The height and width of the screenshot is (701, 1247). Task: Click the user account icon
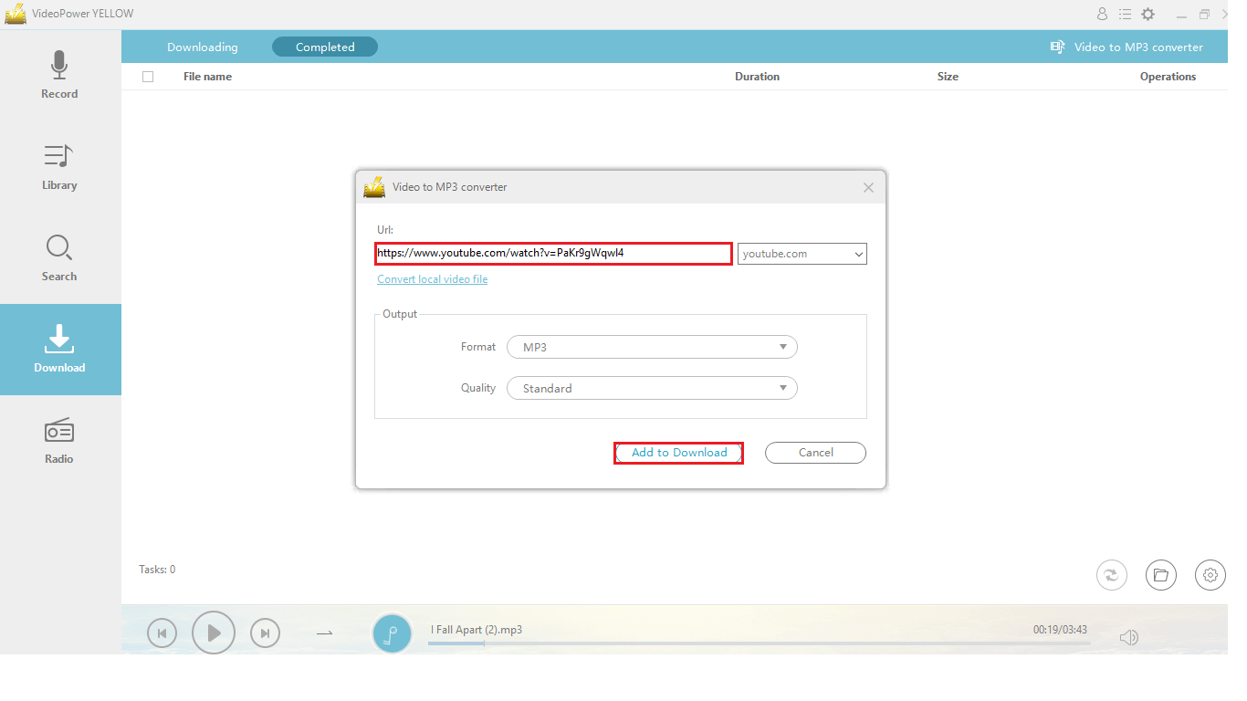click(x=1102, y=14)
